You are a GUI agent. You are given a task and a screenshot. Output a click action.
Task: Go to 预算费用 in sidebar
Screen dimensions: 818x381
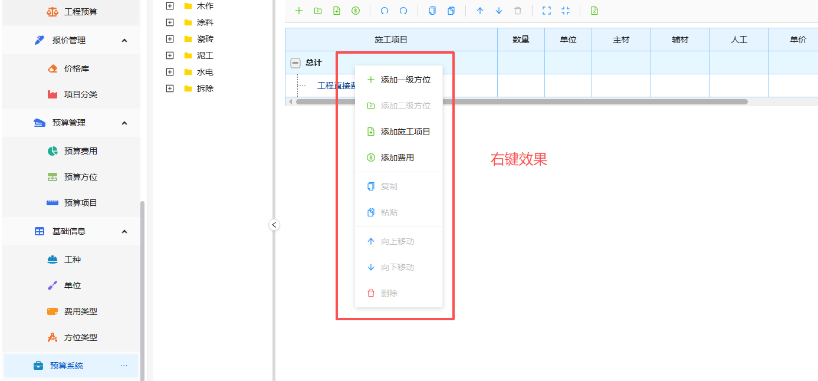click(80, 151)
